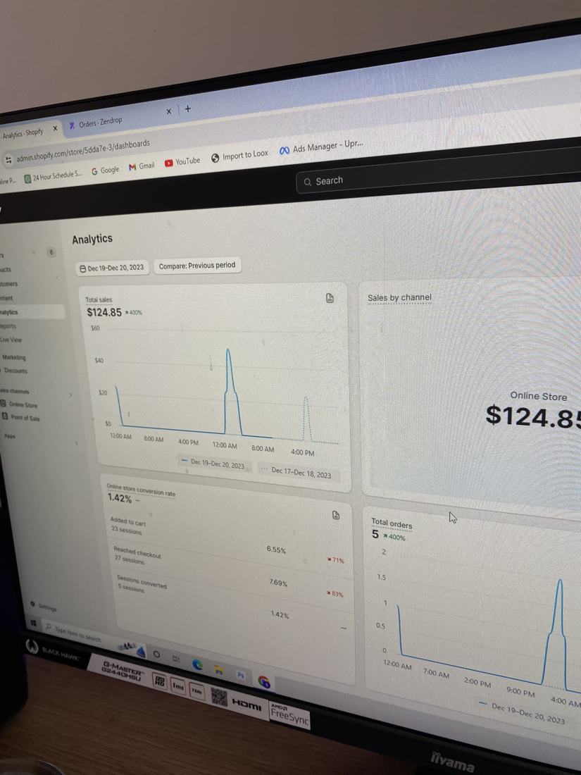Open File Explorer from the taskbar

(x=218, y=670)
